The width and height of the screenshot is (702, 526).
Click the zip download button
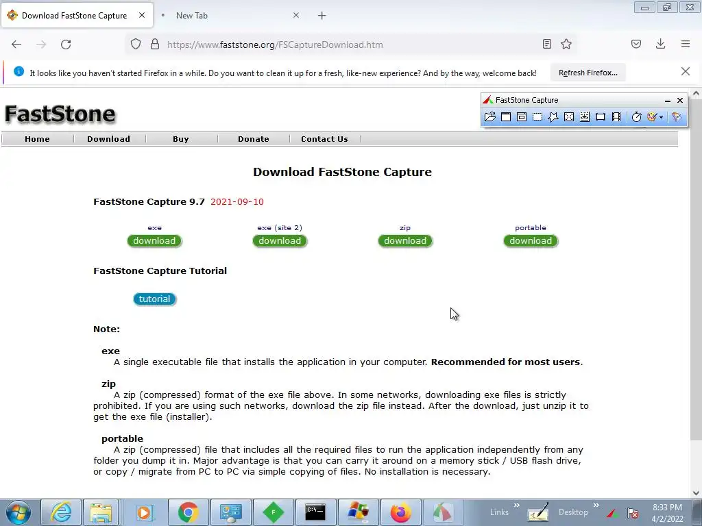(x=405, y=240)
